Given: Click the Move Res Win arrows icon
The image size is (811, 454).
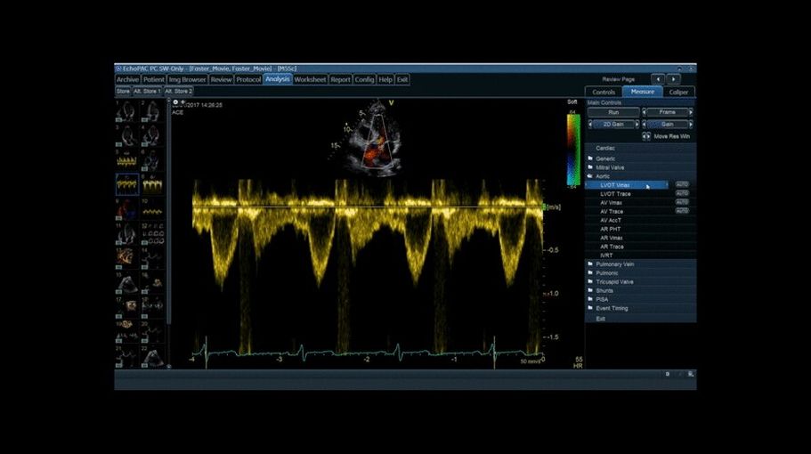Looking at the screenshot, I should point(646,136).
